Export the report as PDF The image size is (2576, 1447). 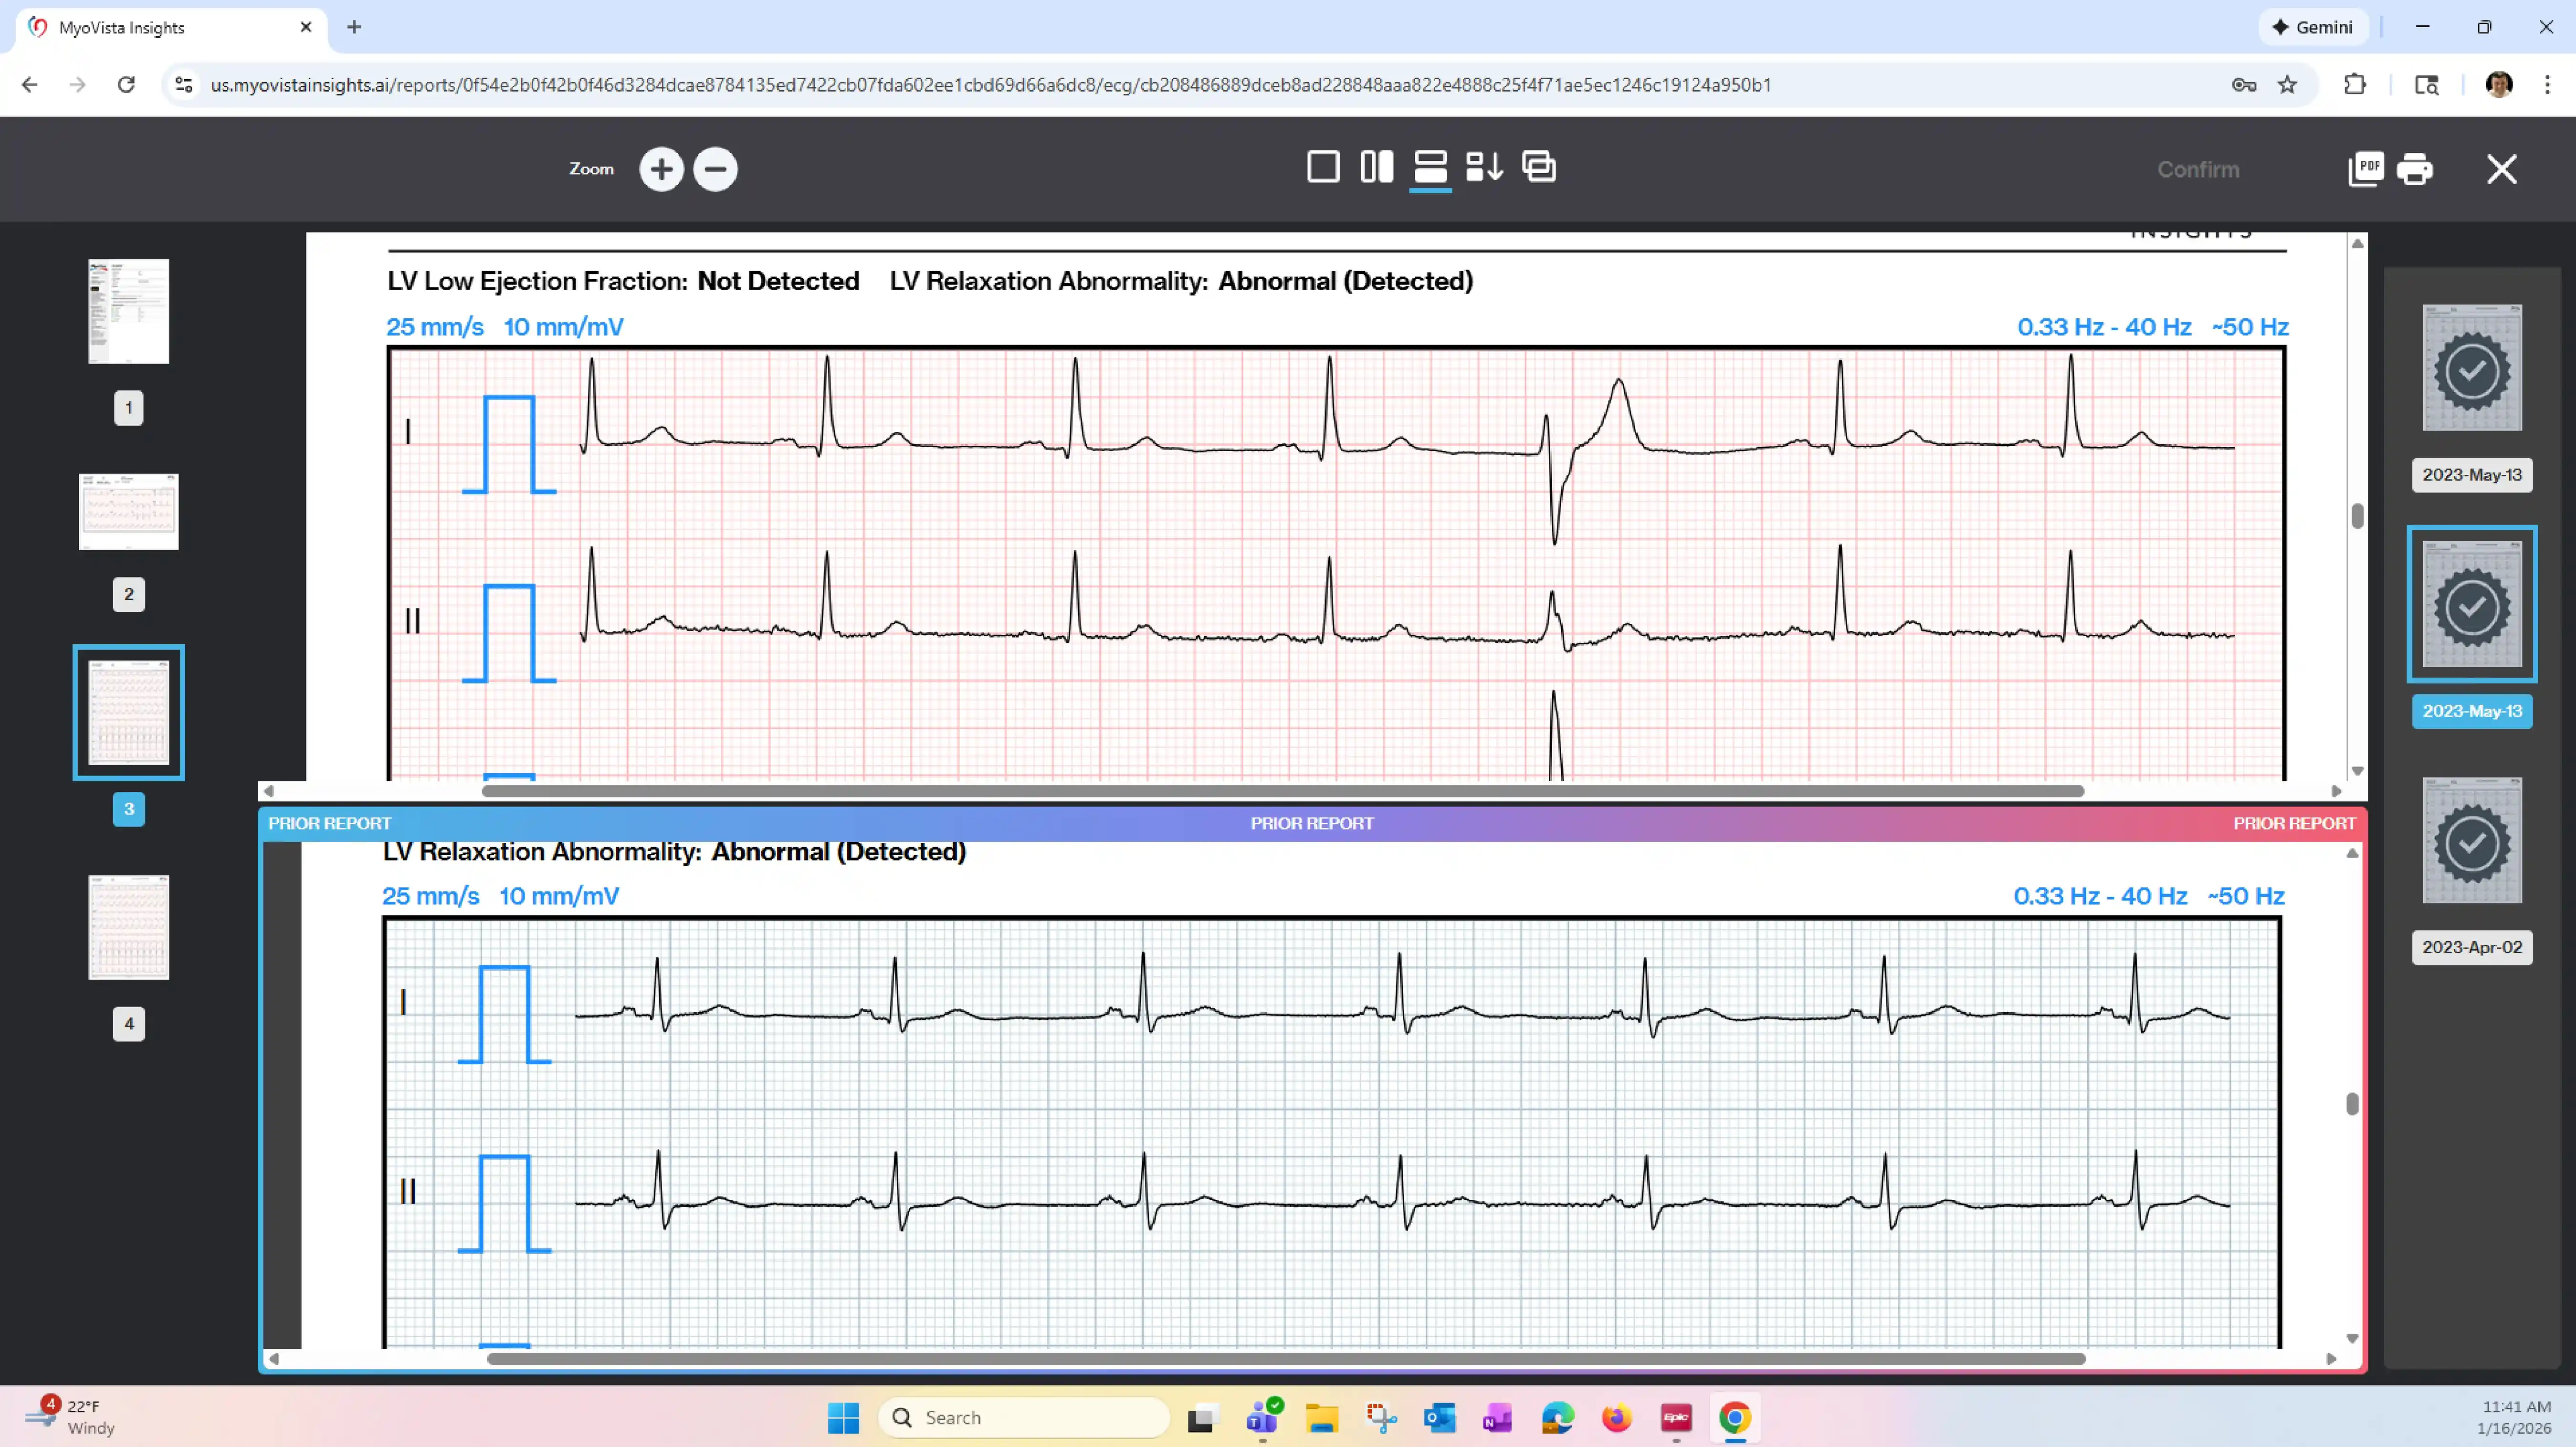click(2365, 169)
